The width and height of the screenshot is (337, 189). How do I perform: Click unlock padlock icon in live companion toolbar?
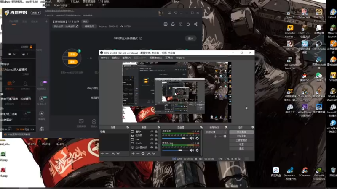[x=173, y=24]
